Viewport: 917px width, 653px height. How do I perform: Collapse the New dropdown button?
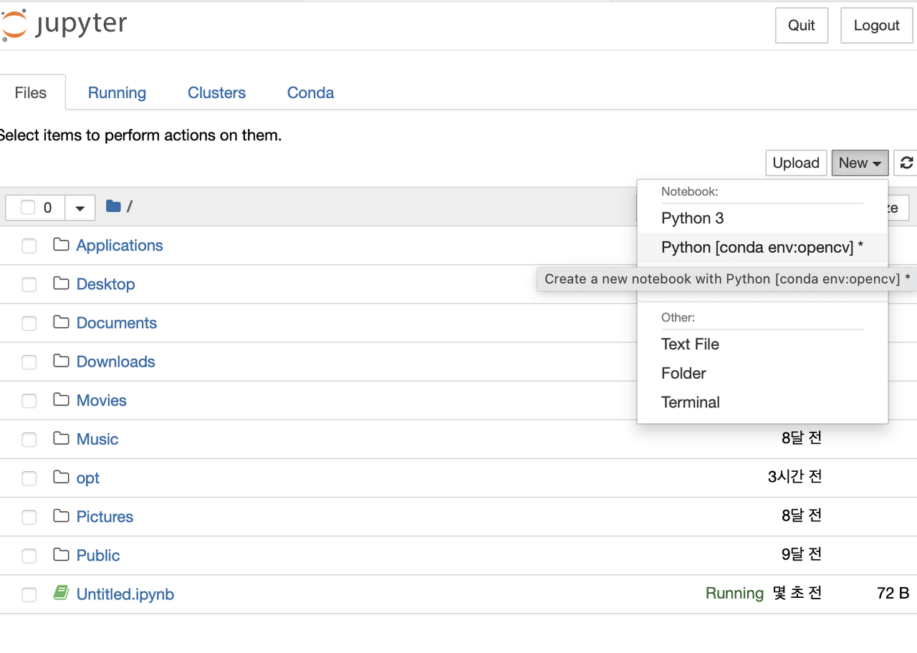point(860,163)
